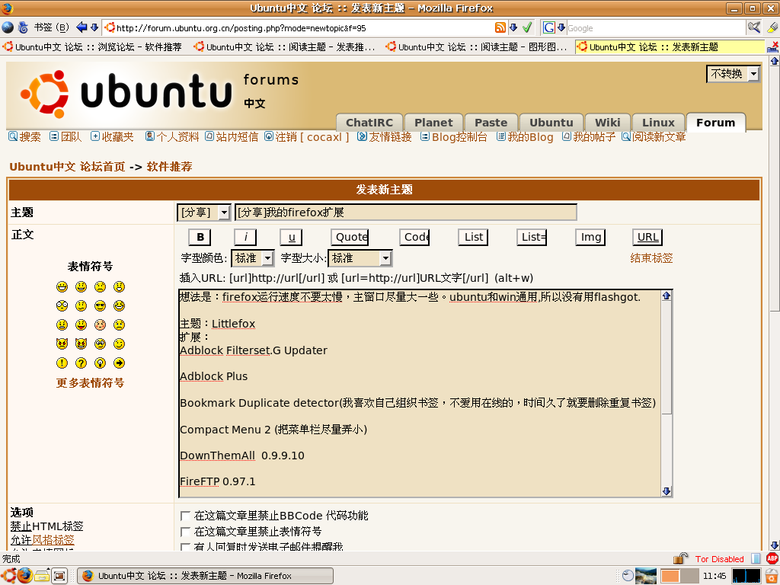The width and height of the screenshot is (780, 585).
Task: Open the clock applet icon in the tray
Action: (628, 576)
